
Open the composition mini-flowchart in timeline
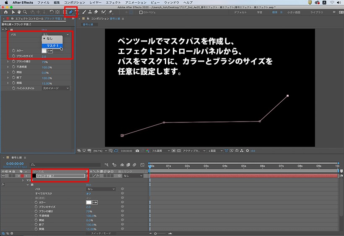tap(107, 165)
